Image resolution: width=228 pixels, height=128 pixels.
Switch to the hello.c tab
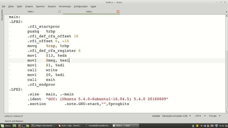click(31, 11)
